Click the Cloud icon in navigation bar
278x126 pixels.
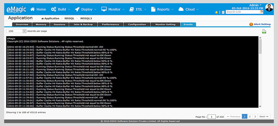tap(181, 9)
